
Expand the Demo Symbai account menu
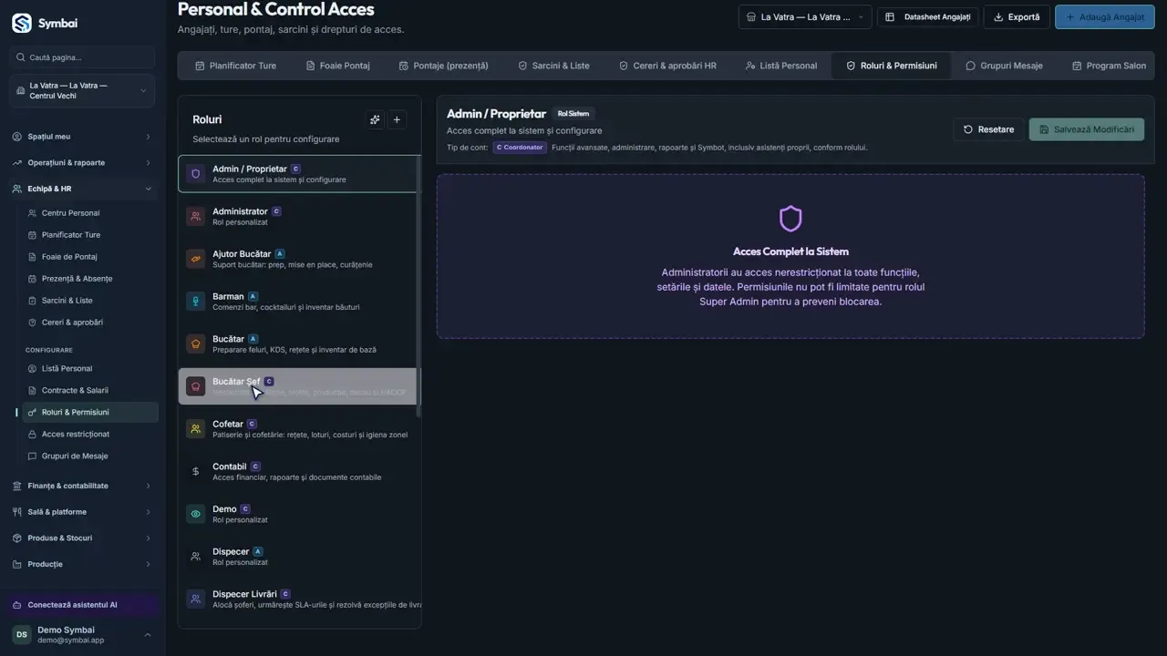(x=82, y=635)
